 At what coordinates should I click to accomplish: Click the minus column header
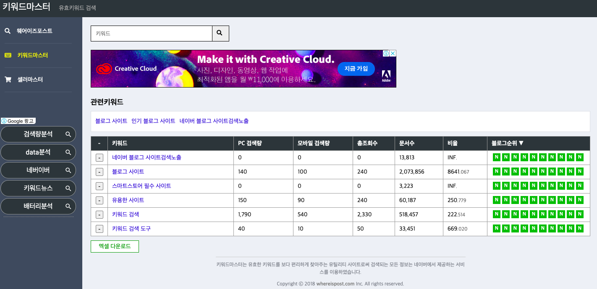tap(99, 143)
